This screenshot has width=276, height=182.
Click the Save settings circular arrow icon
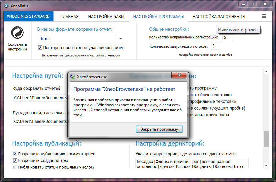tap(17, 33)
